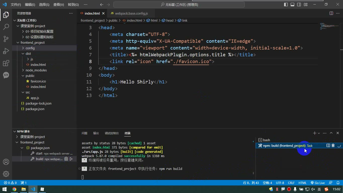This screenshot has width=343, height=193.
Task: Click the command center search box
Action: [179, 5]
